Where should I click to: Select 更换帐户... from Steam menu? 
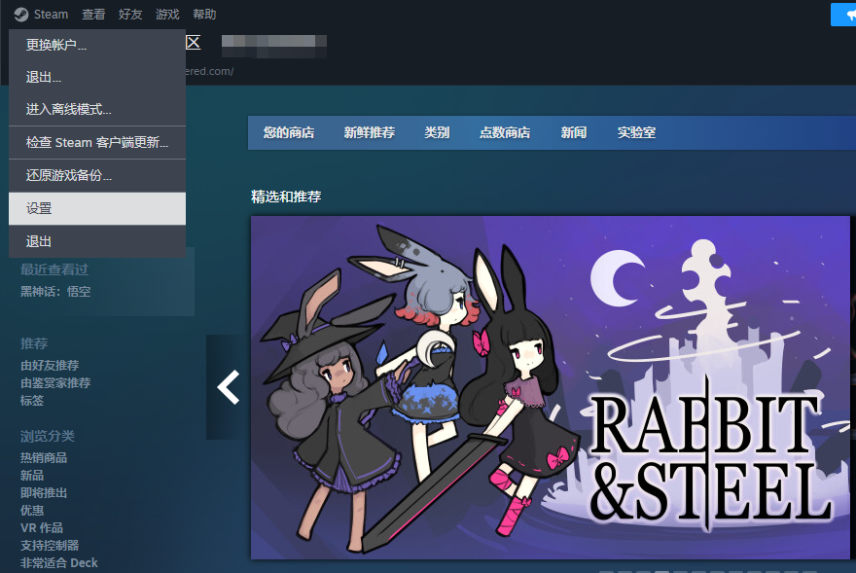pos(97,45)
